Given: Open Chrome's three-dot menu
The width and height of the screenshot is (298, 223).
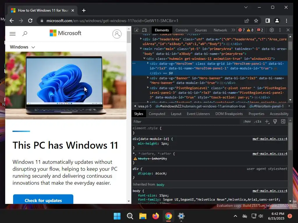Looking at the screenshot, I should (x=286, y=21).
